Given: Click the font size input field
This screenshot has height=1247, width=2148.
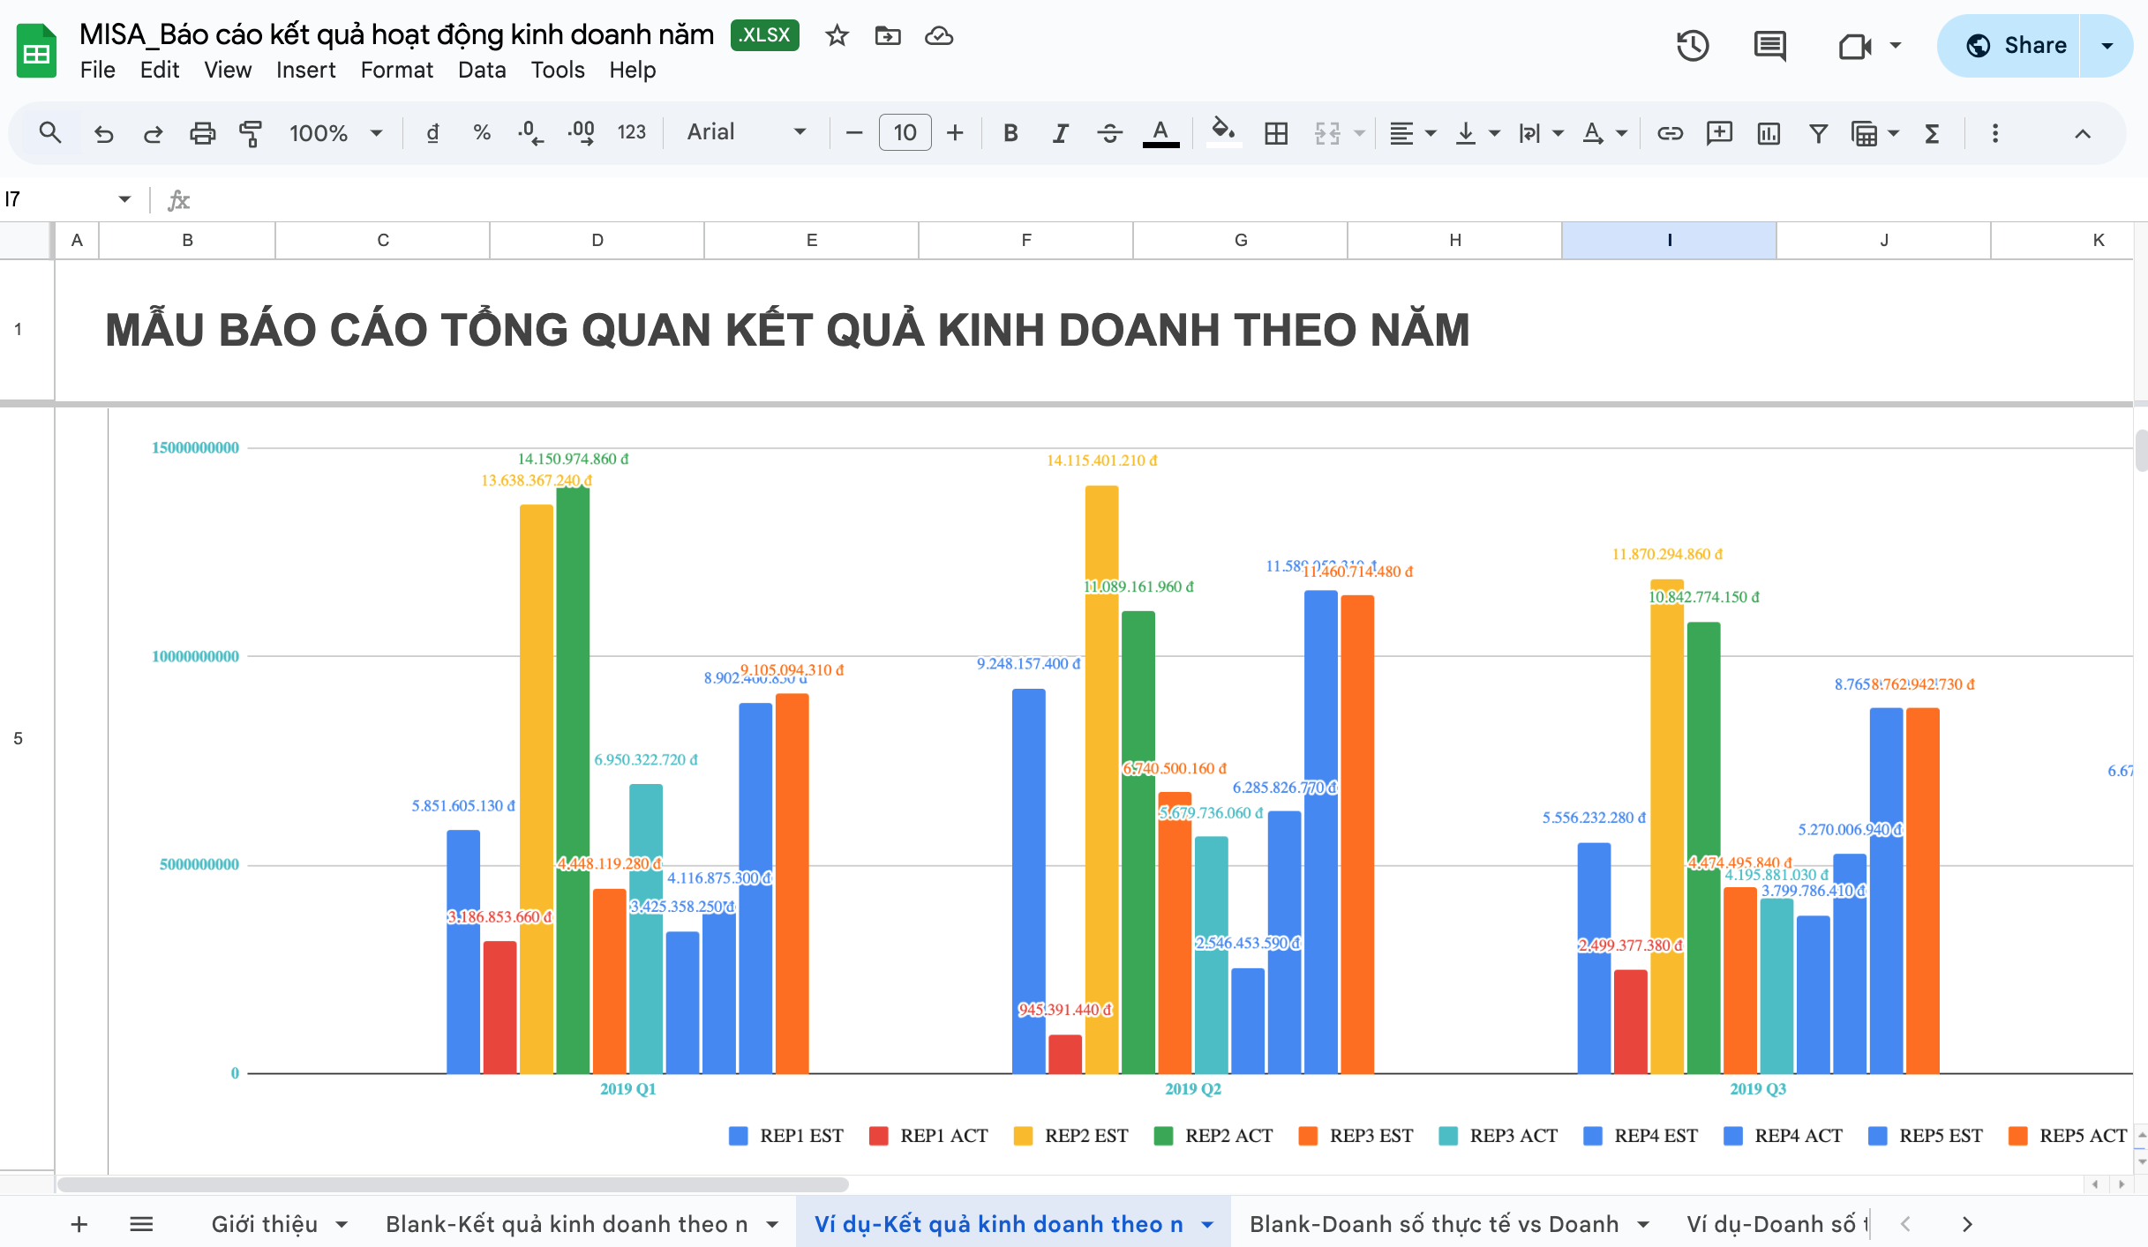Looking at the screenshot, I should point(905,133).
